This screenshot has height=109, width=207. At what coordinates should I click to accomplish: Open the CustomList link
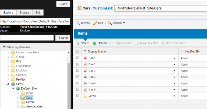102,8
